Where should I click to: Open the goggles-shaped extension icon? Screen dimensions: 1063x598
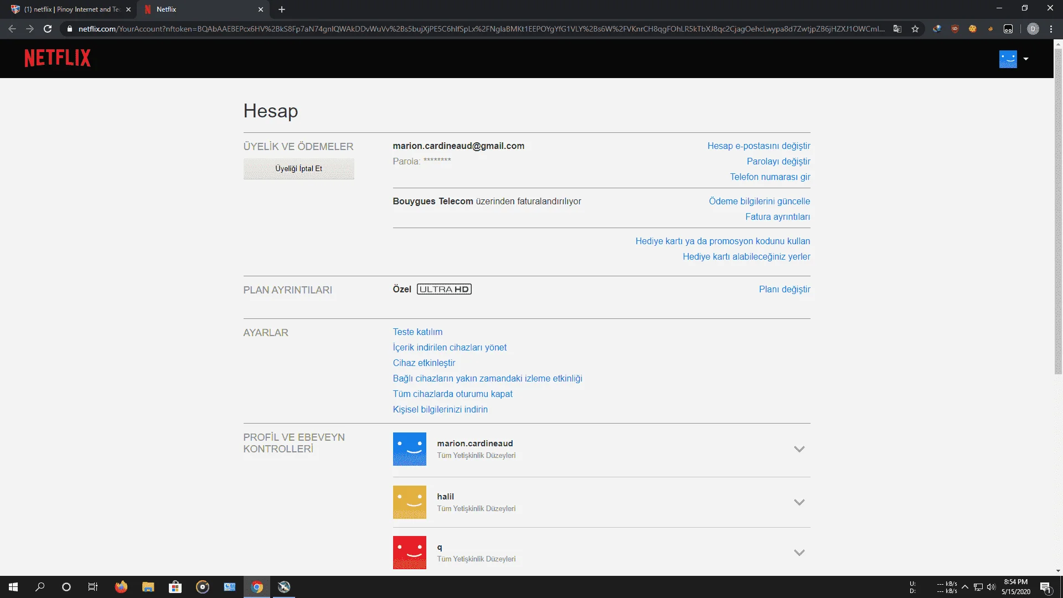click(1008, 29)
